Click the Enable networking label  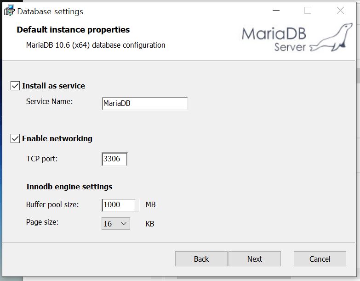(x=57, y=138)
